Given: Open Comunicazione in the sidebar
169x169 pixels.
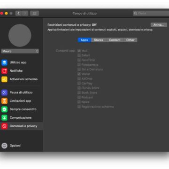Looking at the screenshot, I should pos(21,118).
